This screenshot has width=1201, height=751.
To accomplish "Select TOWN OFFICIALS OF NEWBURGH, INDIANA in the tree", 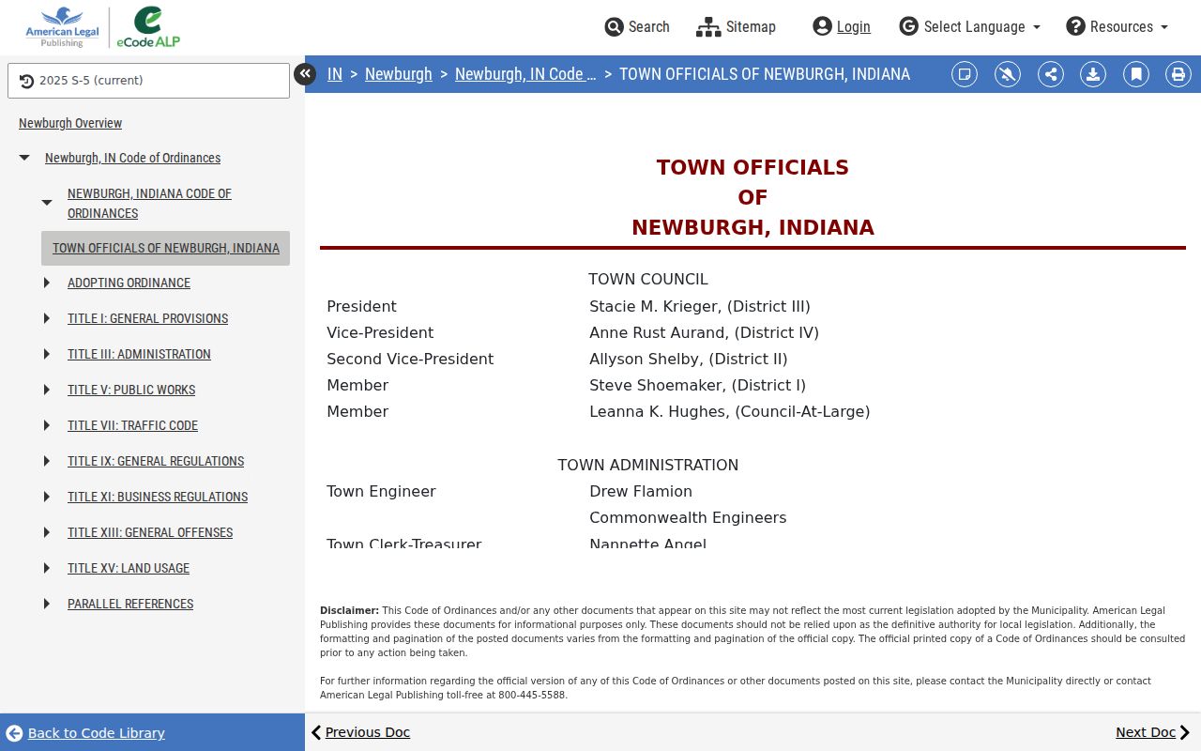I will coord(166,248).
